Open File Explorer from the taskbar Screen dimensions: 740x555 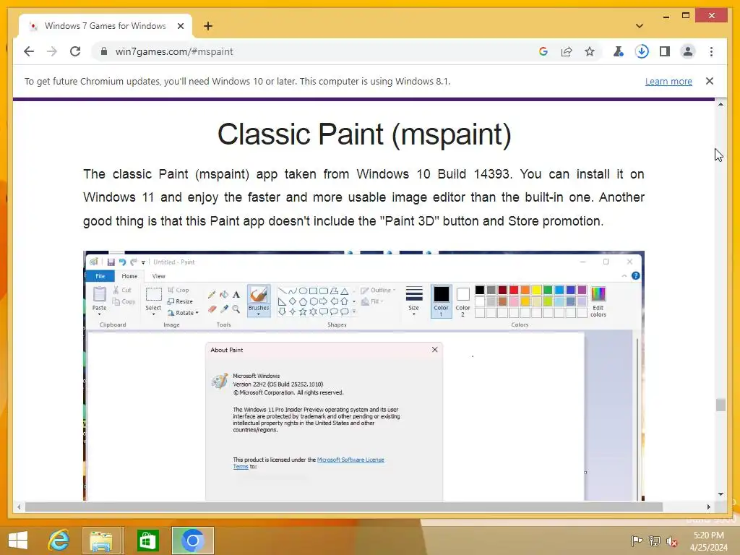point(101,541)
